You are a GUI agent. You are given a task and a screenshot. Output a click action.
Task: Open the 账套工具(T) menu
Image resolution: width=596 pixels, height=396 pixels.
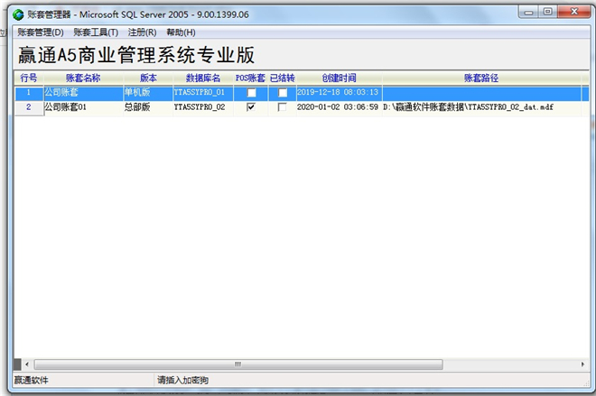(x=96, y=32)
